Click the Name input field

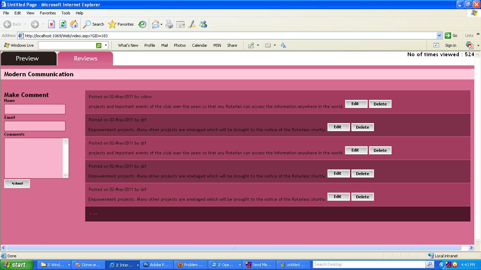(x=35, y=109)
